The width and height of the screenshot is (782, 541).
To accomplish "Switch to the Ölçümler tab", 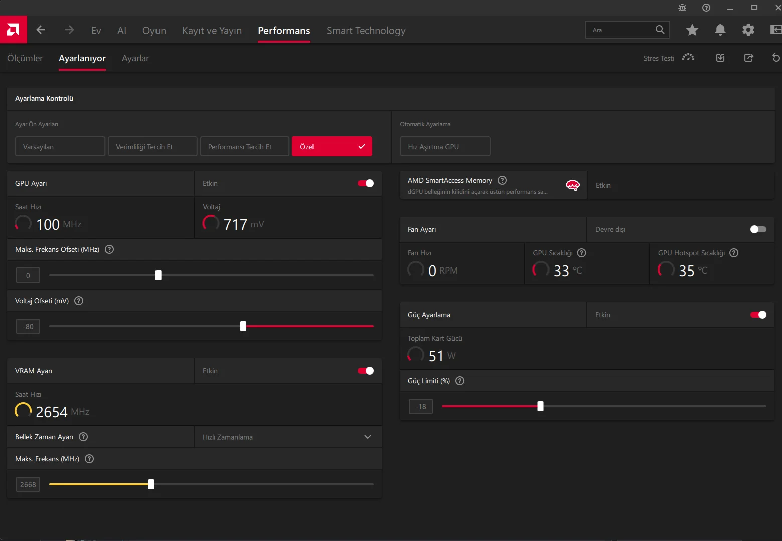I will [25, 58].
